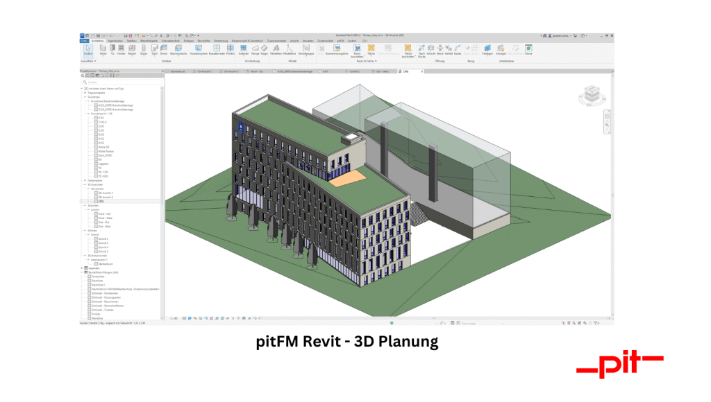711x402 pixels.
Task: Select the Pfosten mullion tool
Action: [x=231, y=50]
